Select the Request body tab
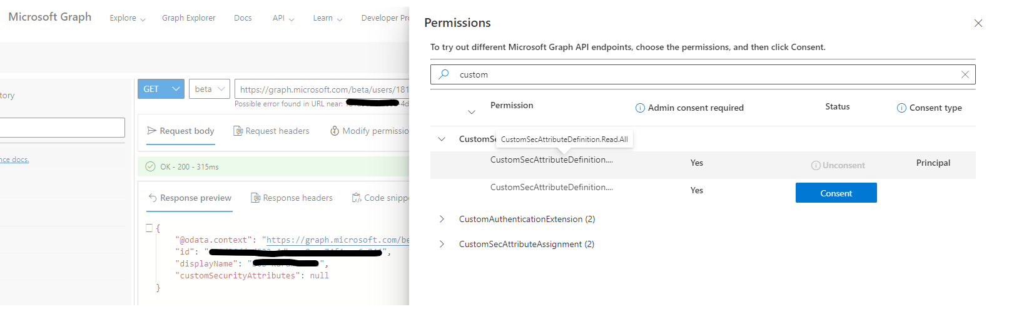1014x319 pixels. (x=181, y=131)
